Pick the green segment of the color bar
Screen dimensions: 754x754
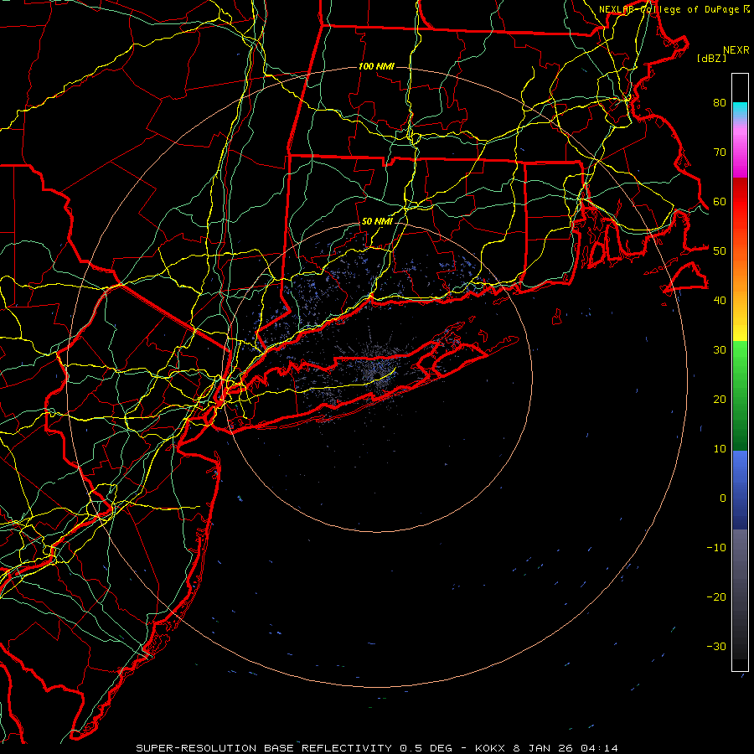[x=740, y=395]
